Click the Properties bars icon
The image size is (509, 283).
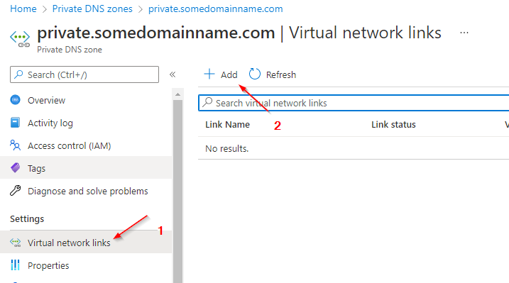[15, 265]
